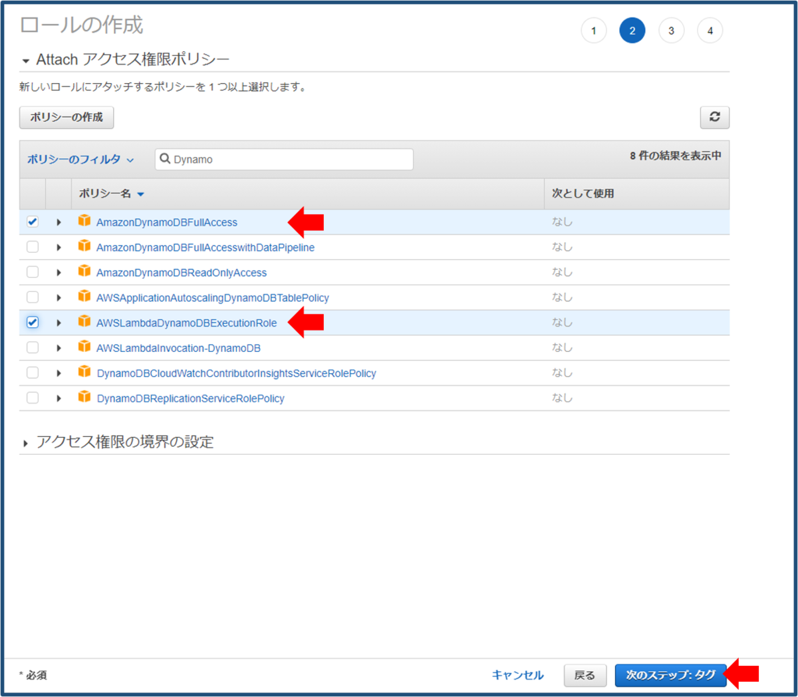The height and width of the screenshot is (697, 798).
Task: Open the AWSApplicationAutoscalingDynamoDBTablePolicy link
Action: [x=213, y=298]
